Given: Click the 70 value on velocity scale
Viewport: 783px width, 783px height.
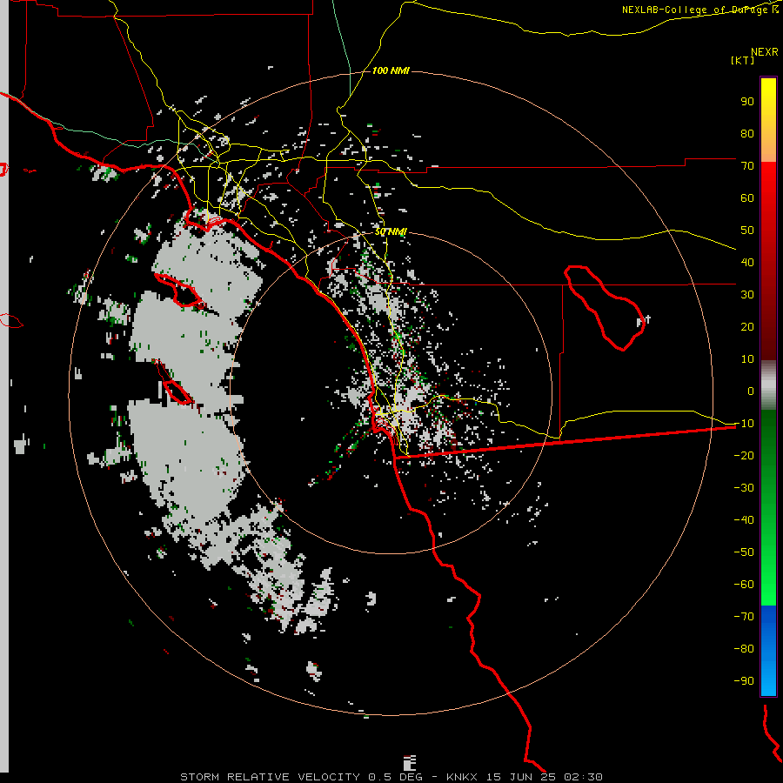Looking at the screenshot, I should click(747, 166).
